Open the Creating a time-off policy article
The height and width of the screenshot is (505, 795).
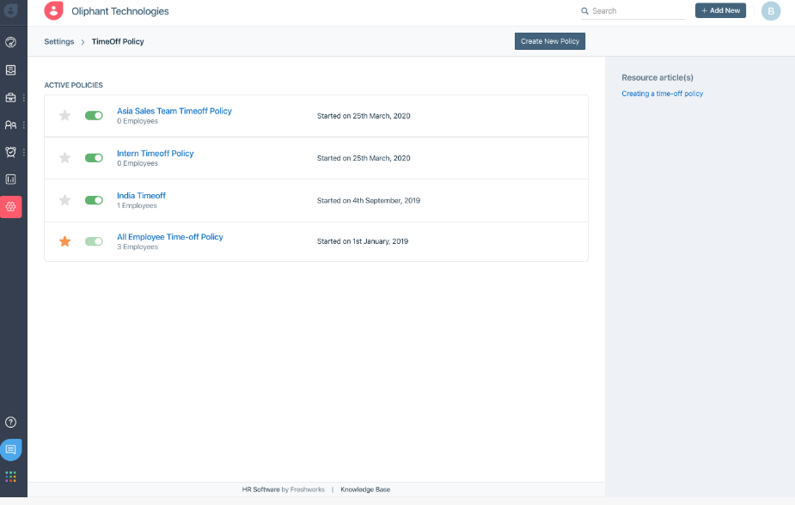662,94
